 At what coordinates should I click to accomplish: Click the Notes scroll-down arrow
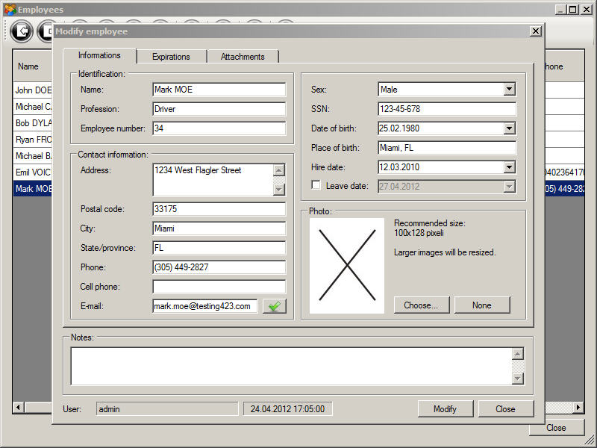pos(518,379)
